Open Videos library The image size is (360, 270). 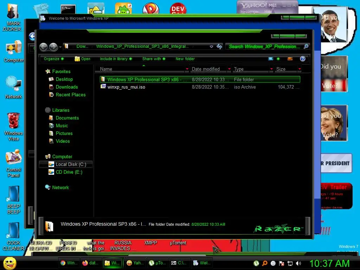pyautogui.click(x=63, y=141)
